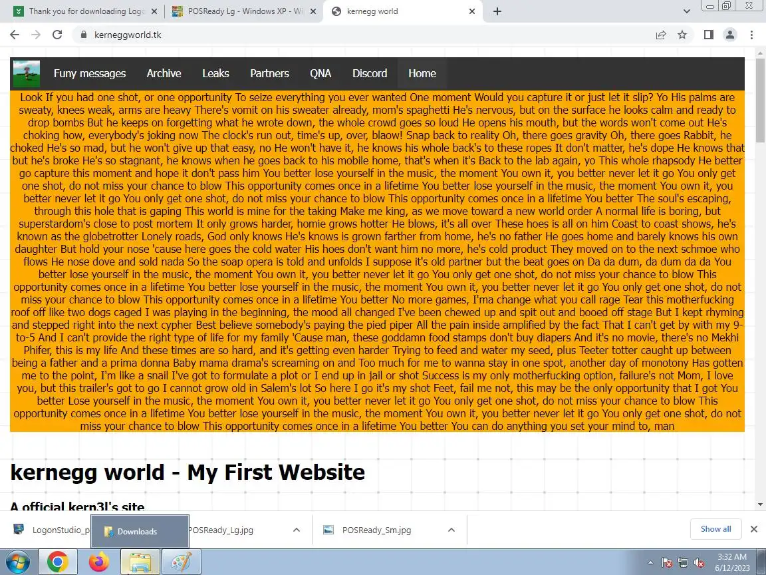
Task: Open the Partners nav link
Action: 270,73
